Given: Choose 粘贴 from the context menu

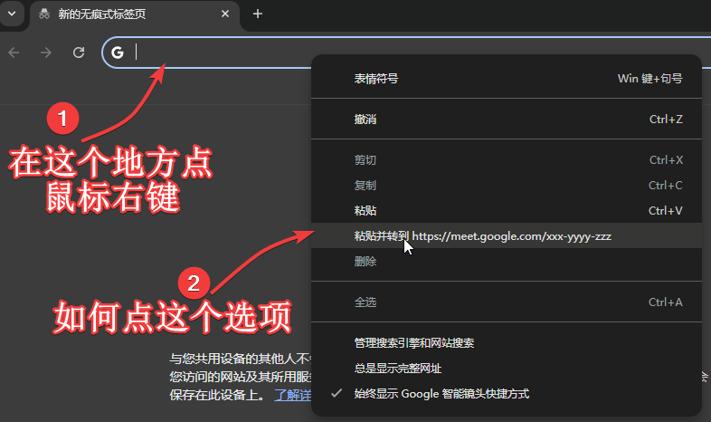Looking at the screenshot, I should tap(507, 210).
